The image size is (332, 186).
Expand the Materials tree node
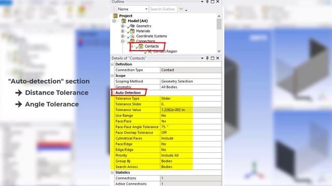pos(122,31)
